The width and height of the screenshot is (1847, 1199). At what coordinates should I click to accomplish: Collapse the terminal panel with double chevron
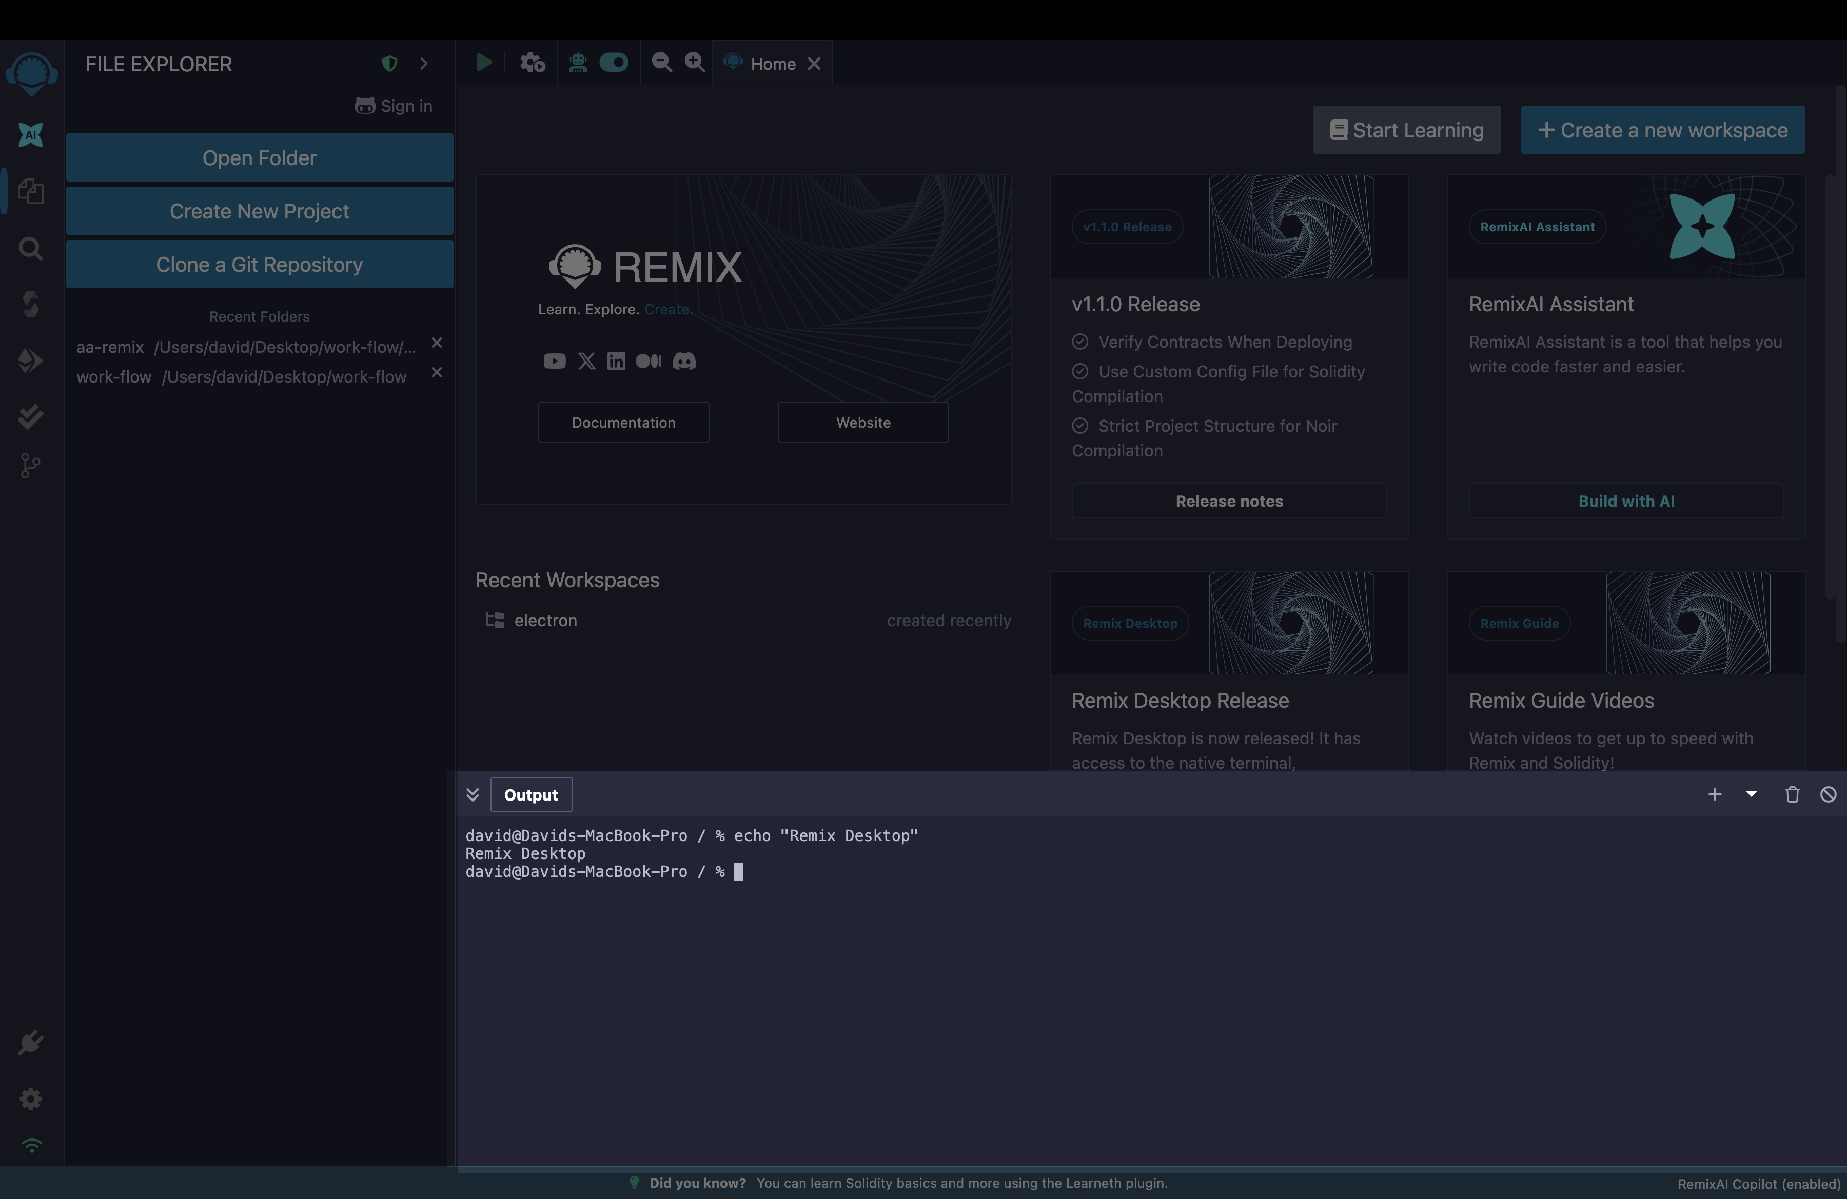(x=473, y=795)
